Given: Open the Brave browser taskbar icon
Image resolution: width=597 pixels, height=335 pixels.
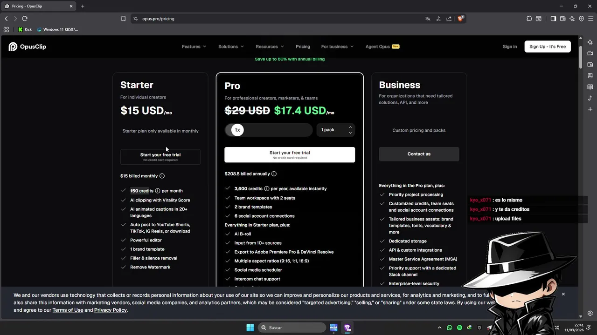Looking at the screenshot, I should coord(347,328).
